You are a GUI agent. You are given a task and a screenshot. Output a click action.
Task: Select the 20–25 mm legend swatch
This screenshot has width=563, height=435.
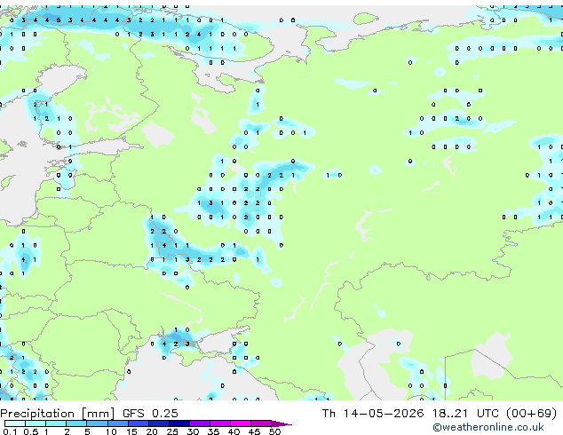pyautogui.click(x=158, y=423)
